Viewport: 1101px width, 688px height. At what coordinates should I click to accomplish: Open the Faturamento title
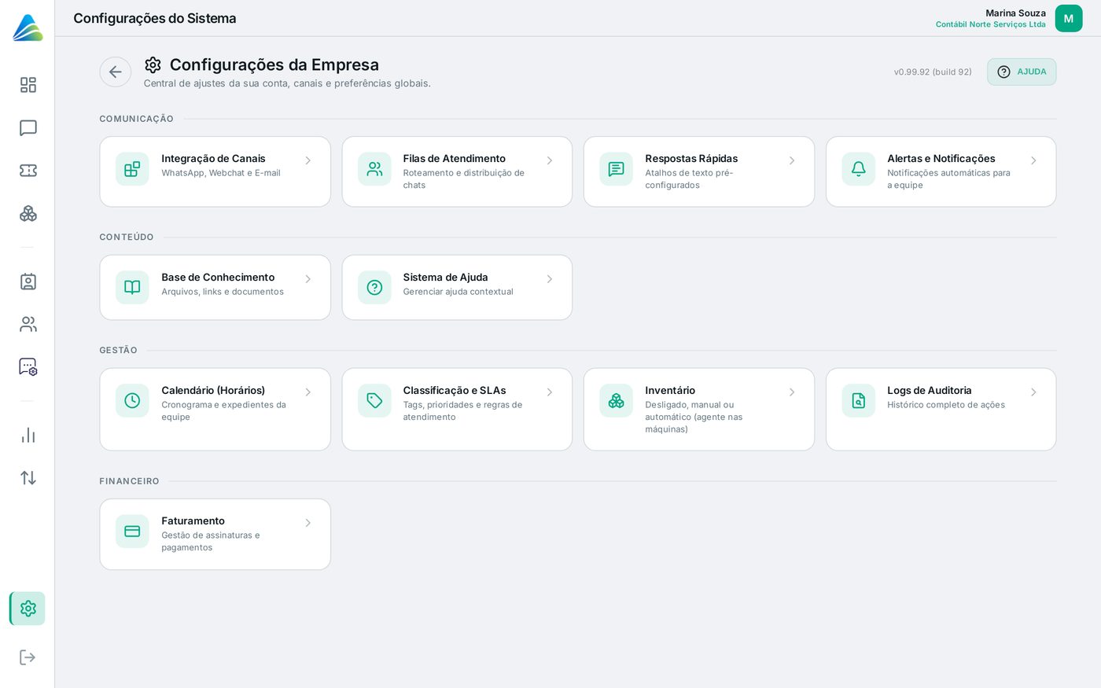193,521
